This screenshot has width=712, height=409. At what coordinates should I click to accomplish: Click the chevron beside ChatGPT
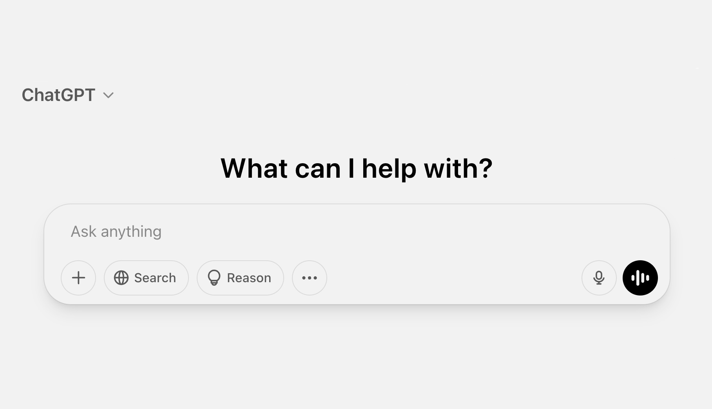click(108, 95)
